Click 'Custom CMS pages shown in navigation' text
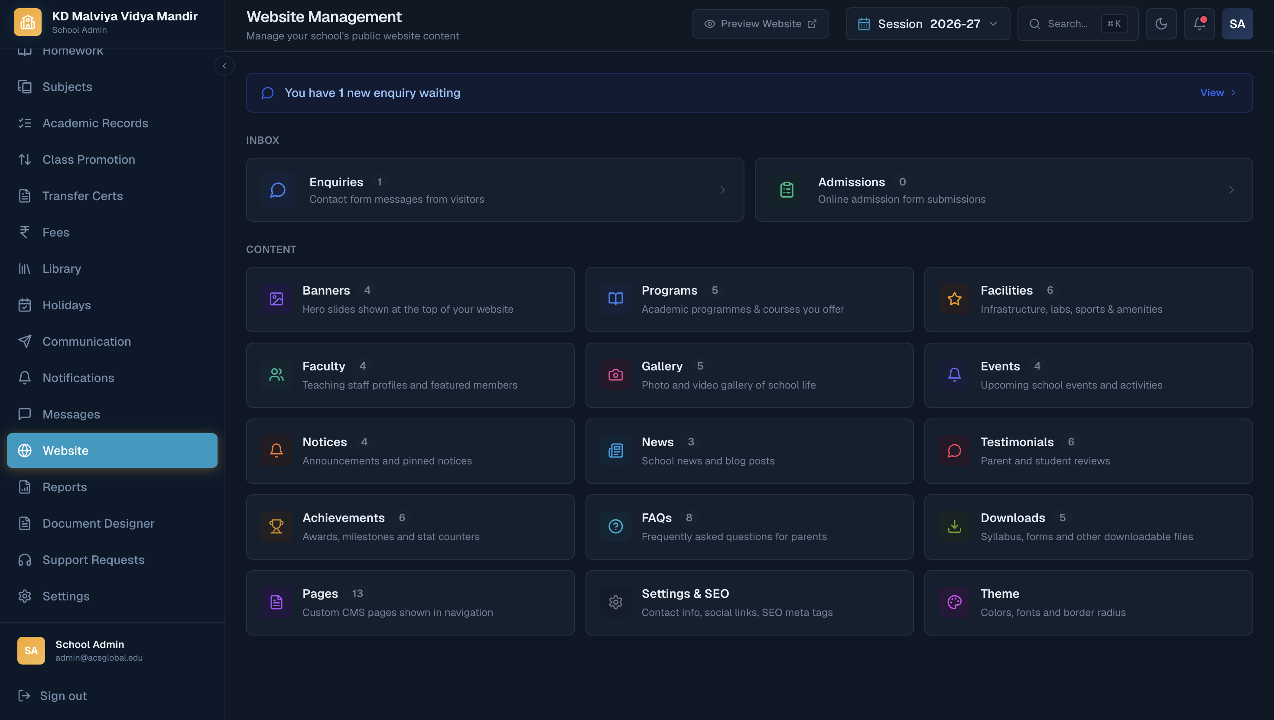1274x720 pixels. pyautogui.click(x=398, y=613)
